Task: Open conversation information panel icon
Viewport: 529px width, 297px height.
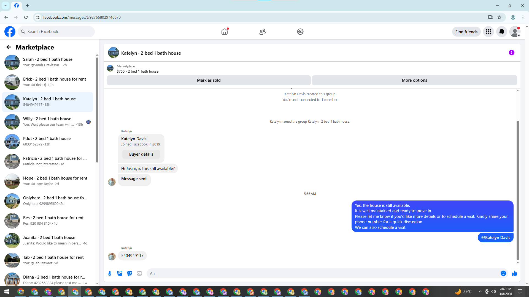Action: click(x=511, y=53)
